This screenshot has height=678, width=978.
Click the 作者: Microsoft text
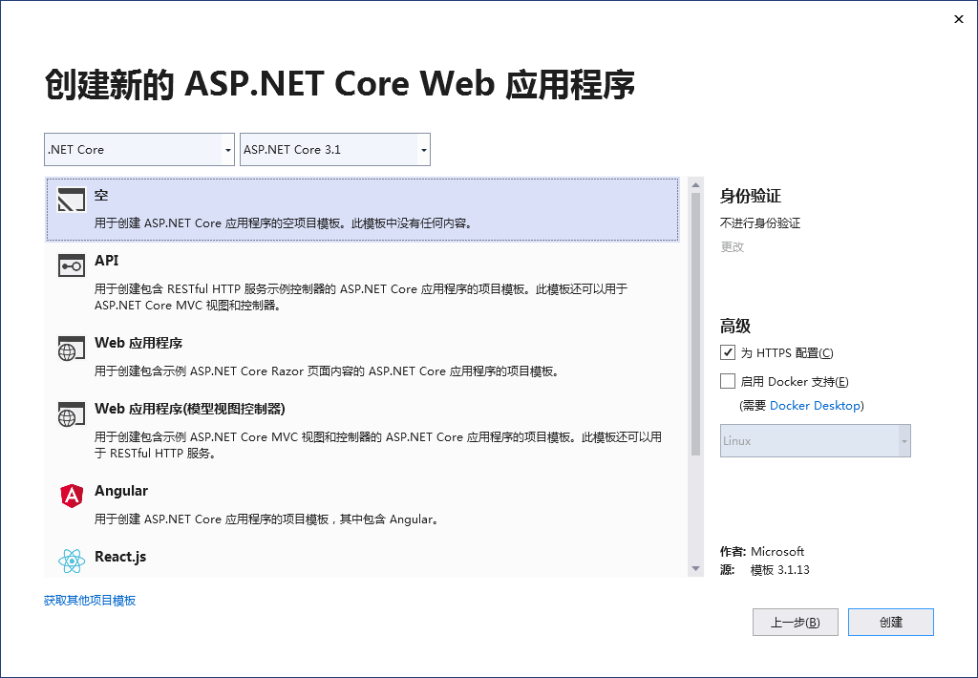761,551
